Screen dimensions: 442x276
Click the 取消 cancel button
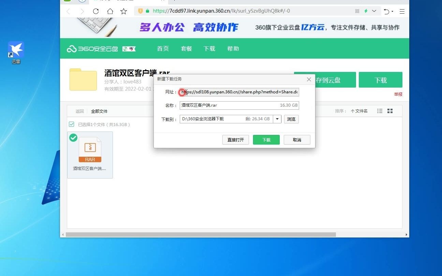pos(297,140)
